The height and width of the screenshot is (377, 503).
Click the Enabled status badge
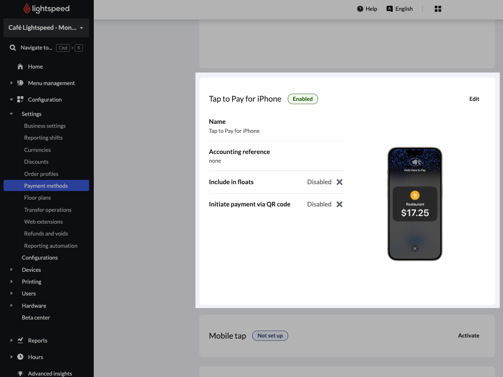point(303,99)
